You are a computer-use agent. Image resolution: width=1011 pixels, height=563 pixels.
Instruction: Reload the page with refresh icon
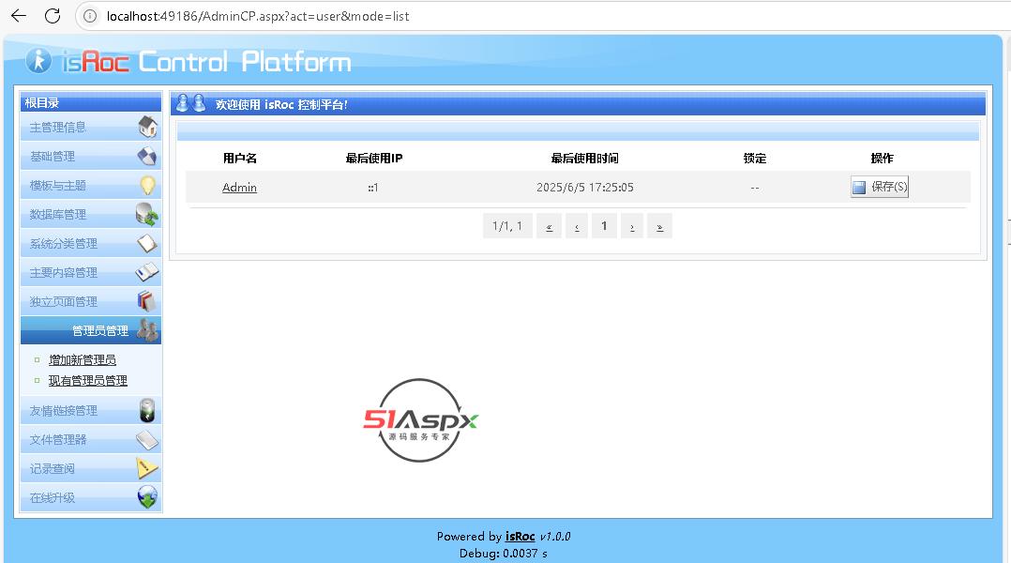point(53,16)
